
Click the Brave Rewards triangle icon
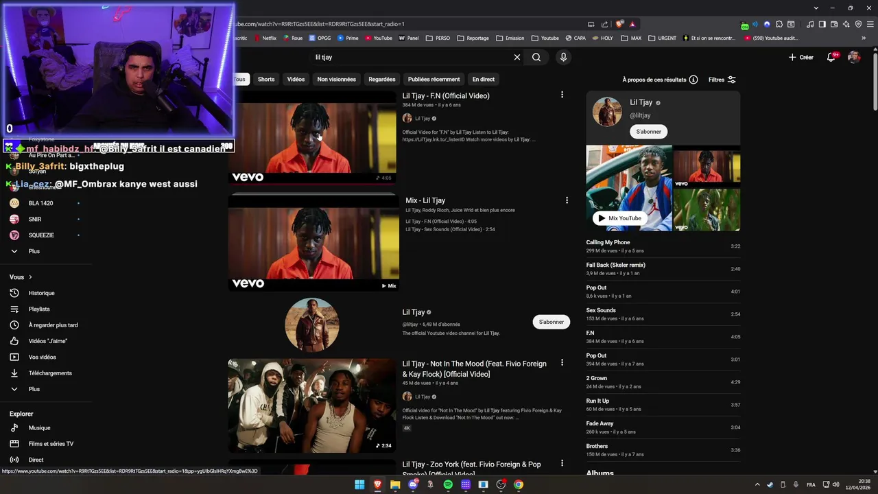tap(632, 24)
